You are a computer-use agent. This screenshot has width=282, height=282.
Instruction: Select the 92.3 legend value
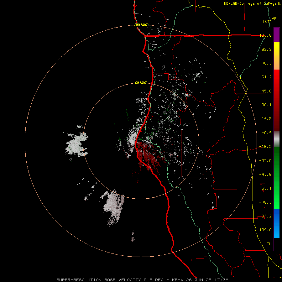pos(267,49)
